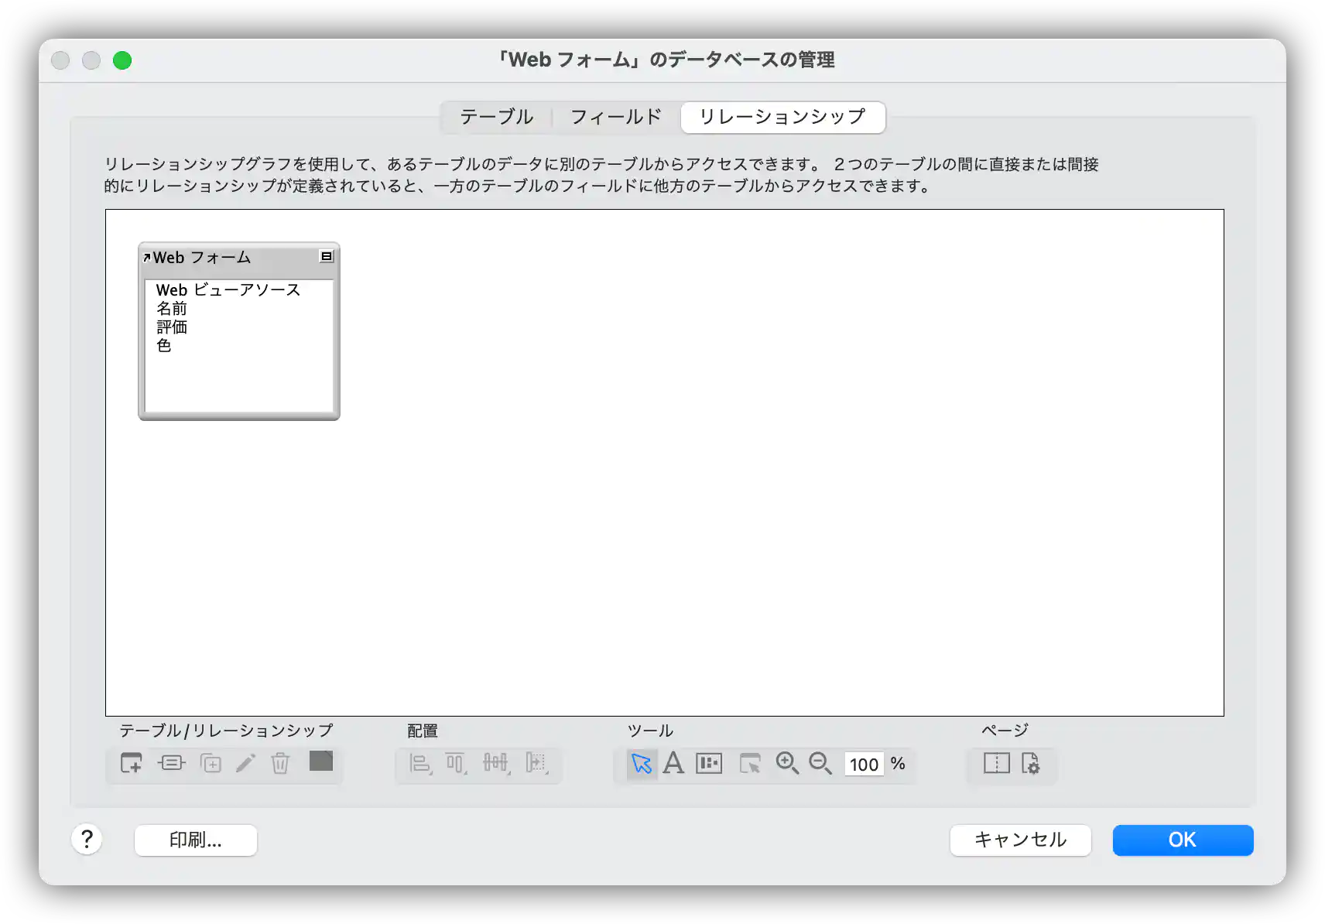The width and height of the screenshot is (1325, 924).
Task: Click the zoom percentage field showing 100
Action: (x=864, y=765)
